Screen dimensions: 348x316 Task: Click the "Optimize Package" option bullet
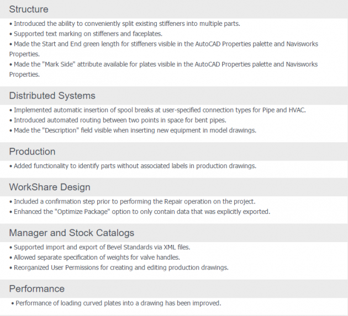[x=140, y=212]
